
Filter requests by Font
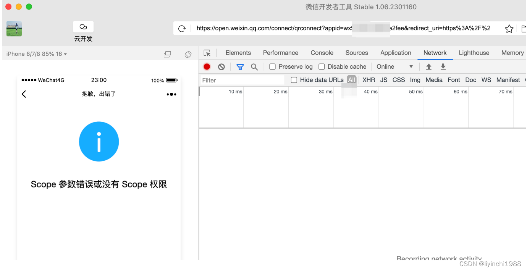click(454, 80)
